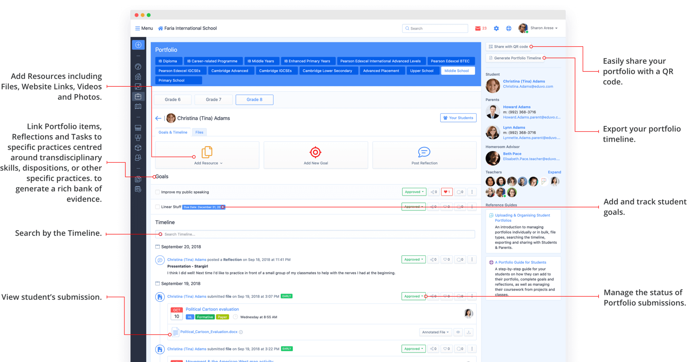The image size is (696, 362).
Task: Open the mail inbox with 23 messages
Action: [481, 28]
